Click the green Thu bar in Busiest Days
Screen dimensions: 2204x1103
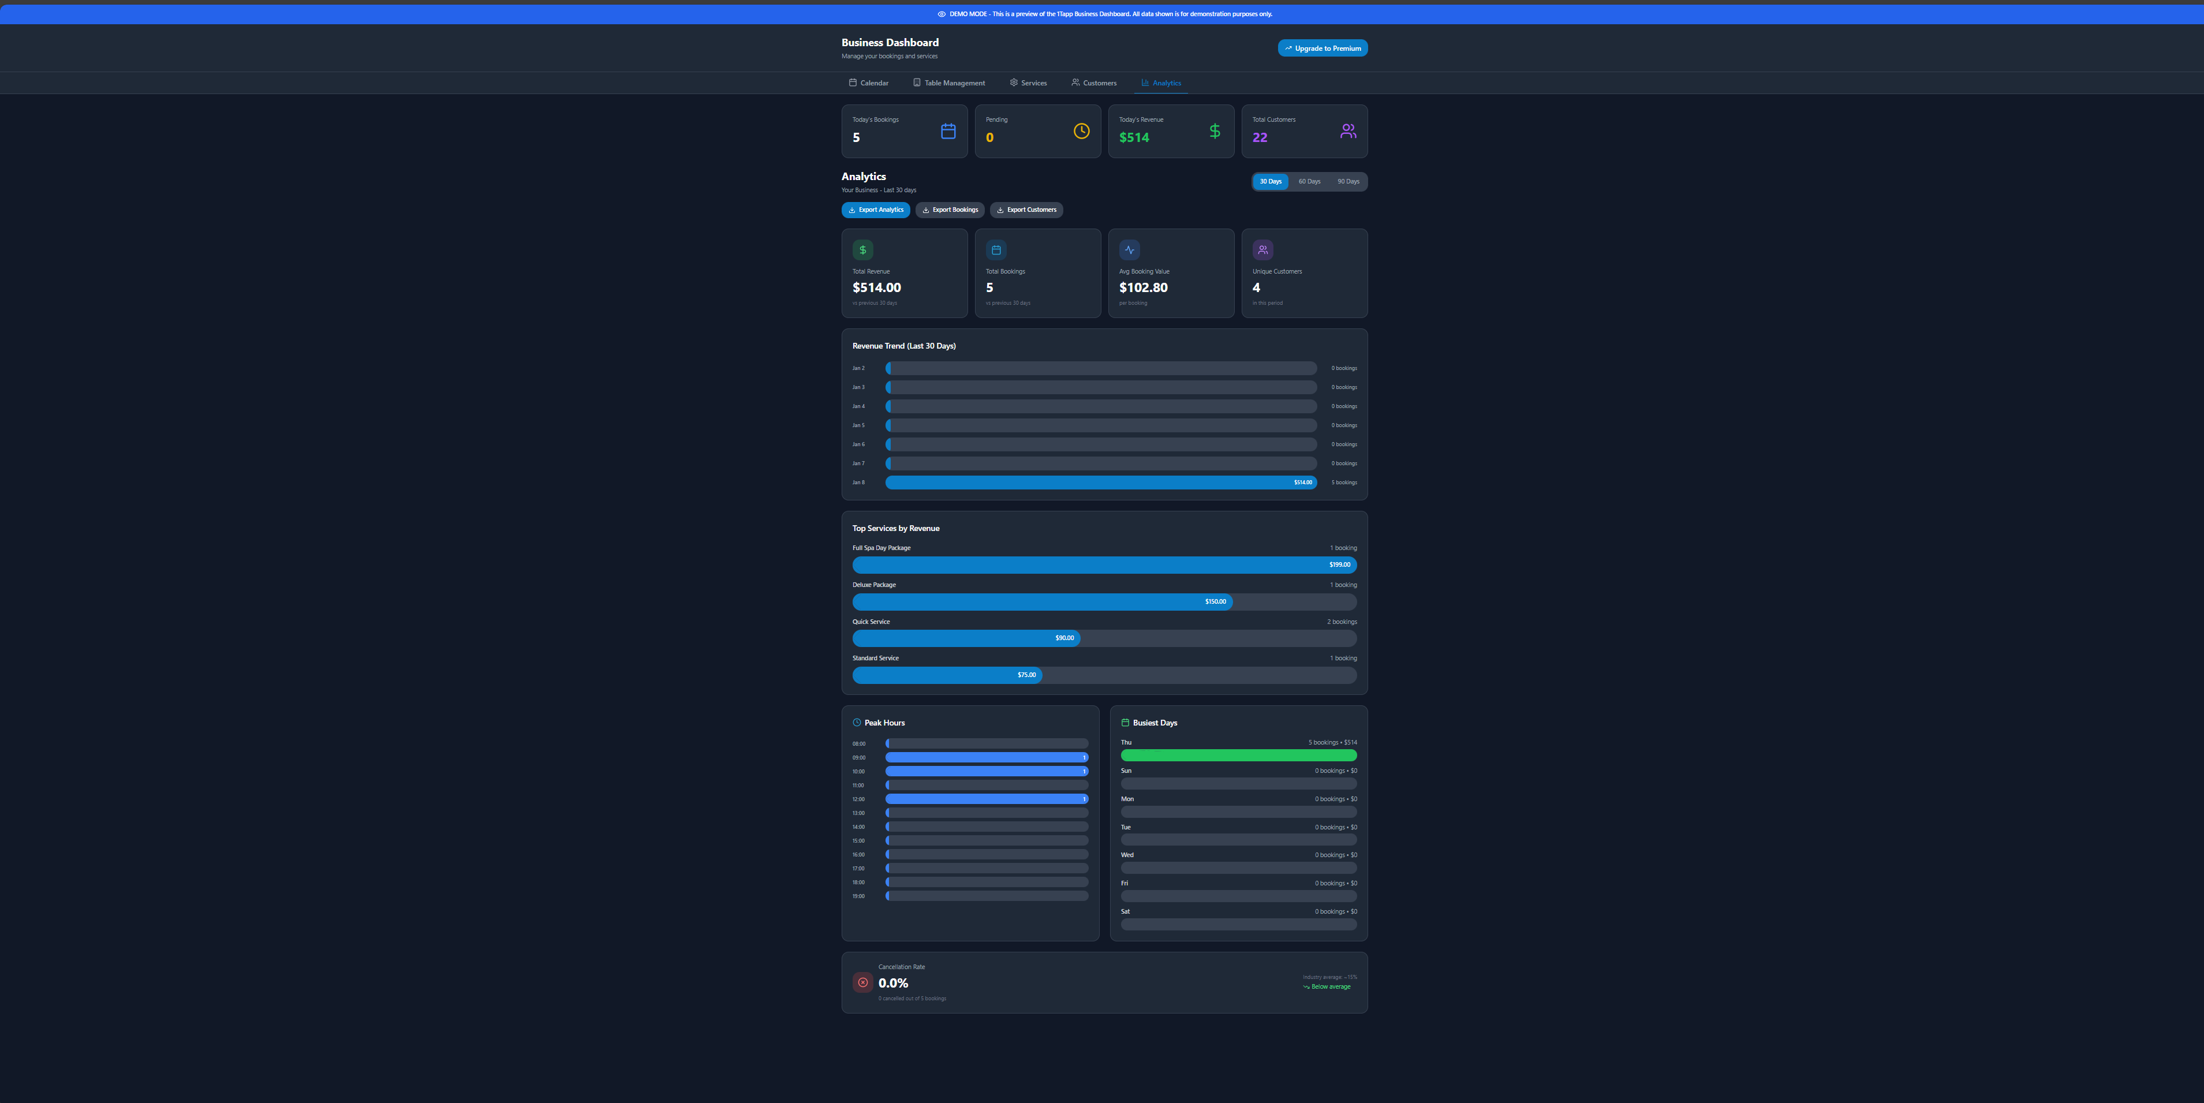coord(1238,756)
